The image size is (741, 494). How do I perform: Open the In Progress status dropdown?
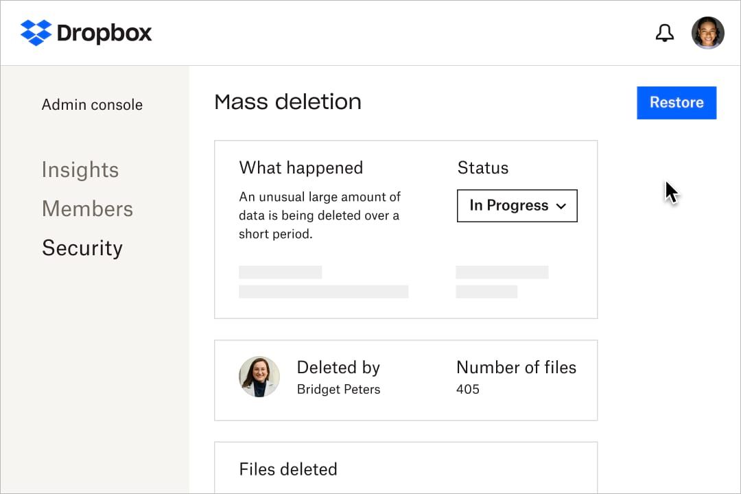517,206
